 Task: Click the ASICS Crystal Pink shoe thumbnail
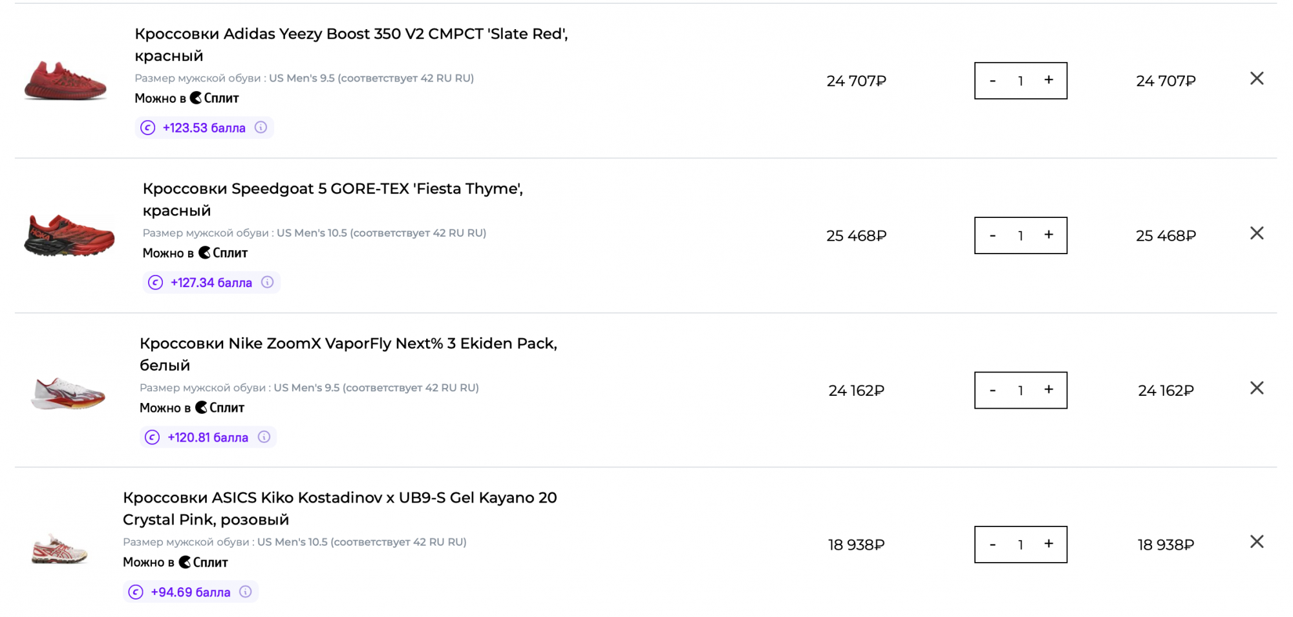point(59,548)
